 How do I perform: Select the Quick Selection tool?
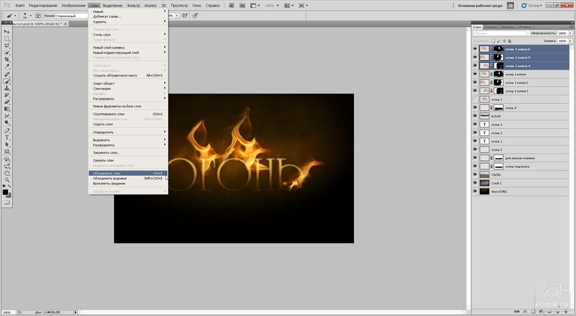point(7,52)
